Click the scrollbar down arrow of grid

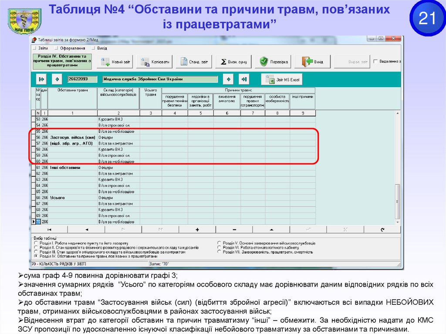click(x=398, y=222)
